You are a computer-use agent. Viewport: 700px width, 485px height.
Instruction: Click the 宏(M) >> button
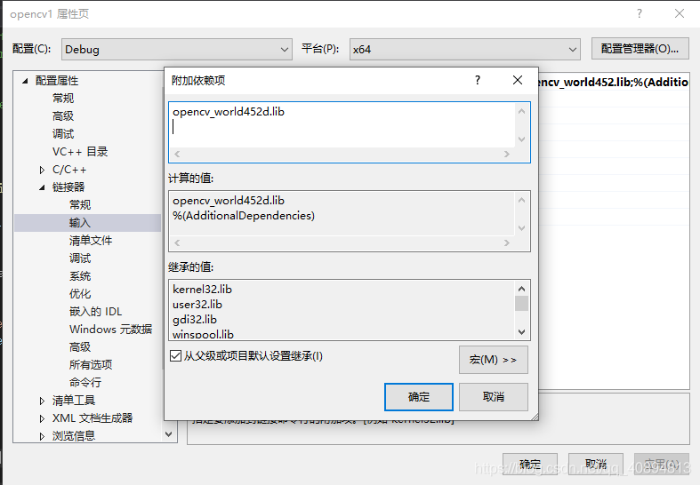point(494,360)
